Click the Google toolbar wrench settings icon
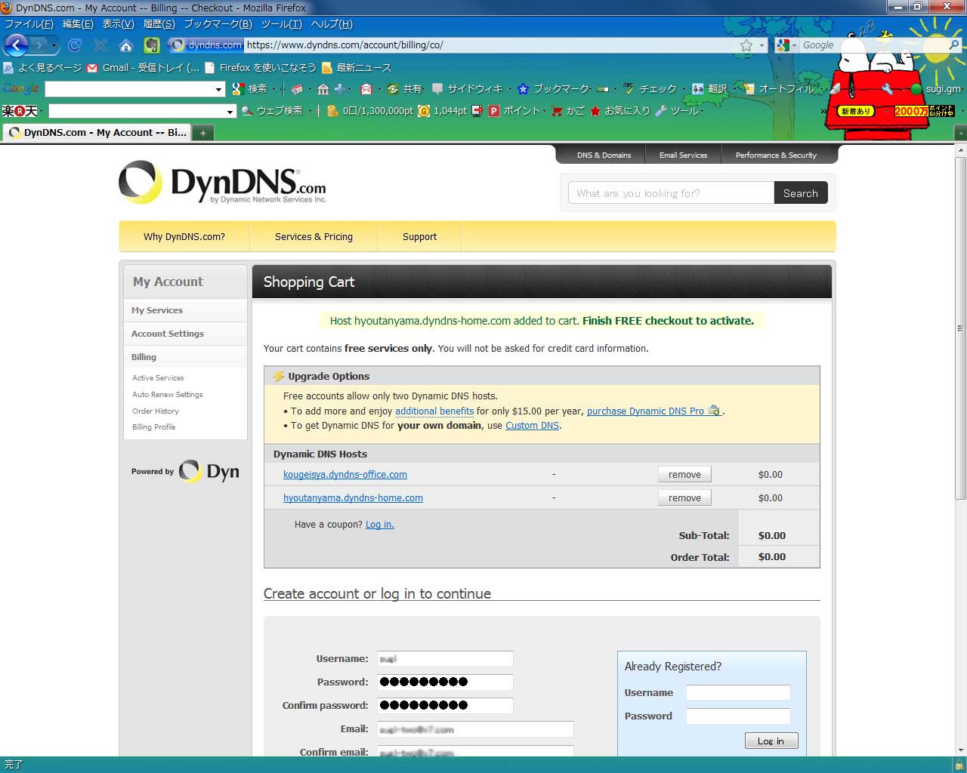 pyautogui.click(x=887, y=89)
